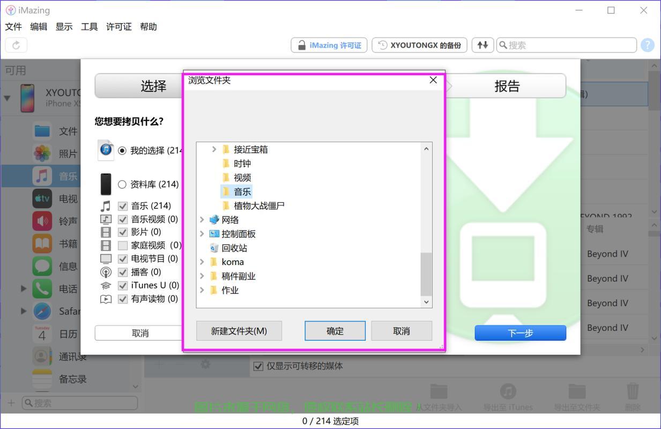
Task: Toggle 仅显示可转移的媒体 checkbox
Action: 258,366
